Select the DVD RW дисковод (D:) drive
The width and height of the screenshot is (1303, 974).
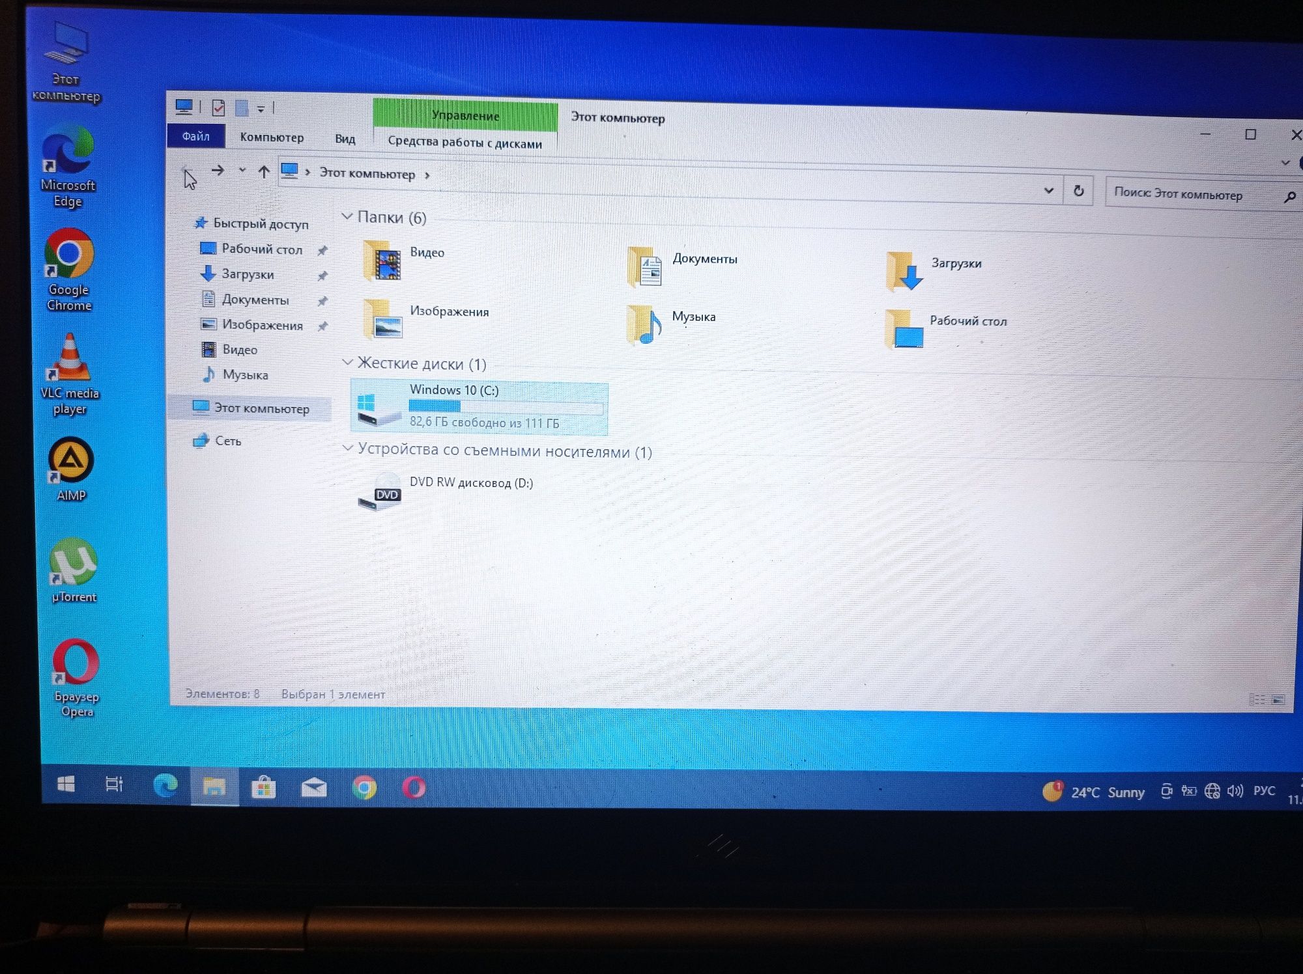446,492
